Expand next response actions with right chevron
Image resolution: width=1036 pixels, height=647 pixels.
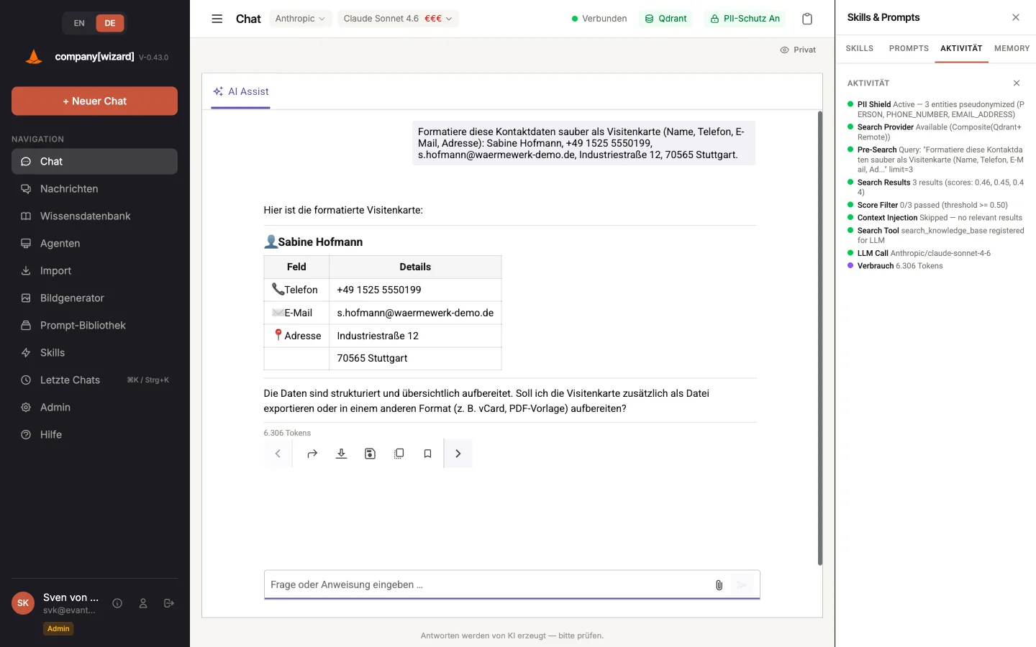click(458, 454)
